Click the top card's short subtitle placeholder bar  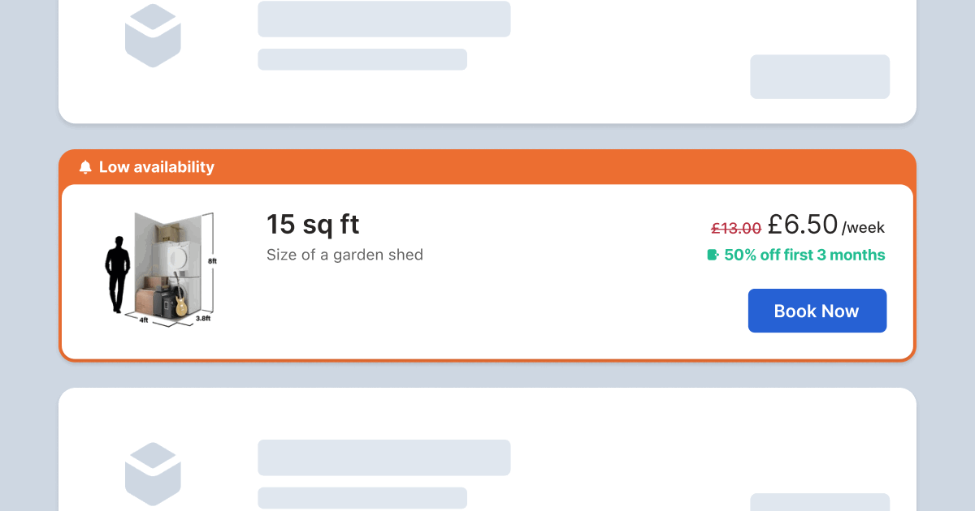(x=362, y=59)
